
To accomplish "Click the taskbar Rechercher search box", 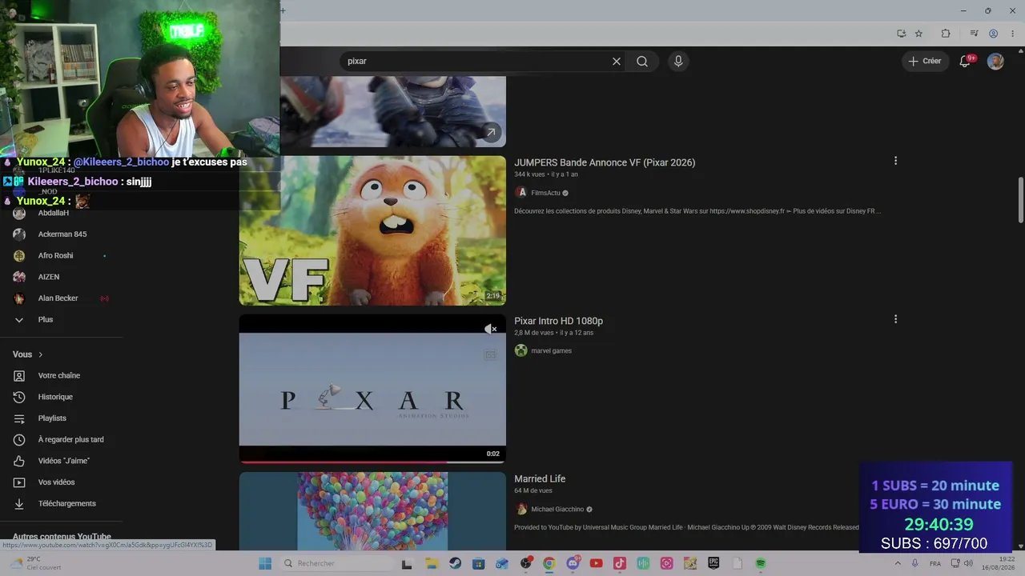I will pyautogui.click(x=336, y=563).
